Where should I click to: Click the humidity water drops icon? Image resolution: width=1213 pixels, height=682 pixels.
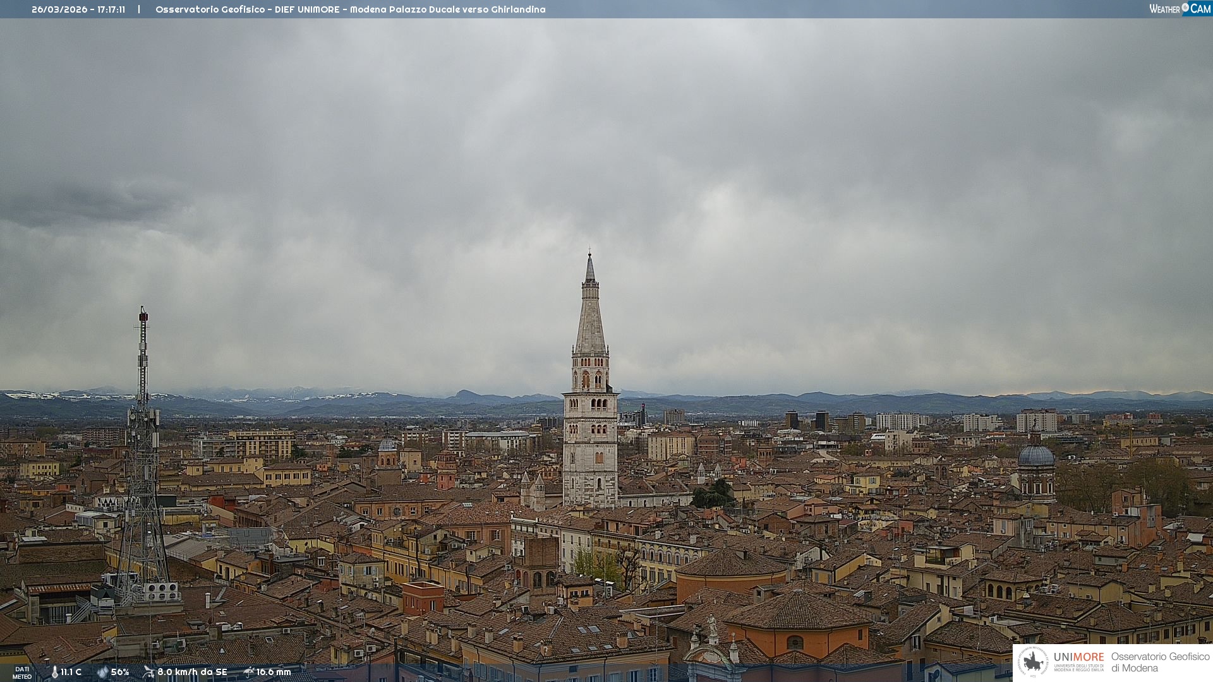pyautogui.click(x=102, y=672)
